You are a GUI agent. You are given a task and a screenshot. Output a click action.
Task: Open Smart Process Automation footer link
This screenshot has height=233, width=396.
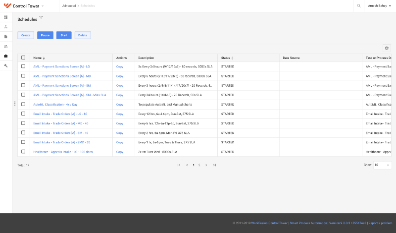pos(308,223)
